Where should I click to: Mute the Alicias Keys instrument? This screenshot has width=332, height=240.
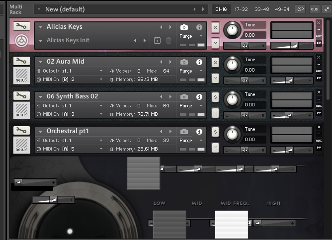[x=215, y=43]
